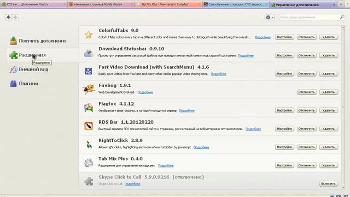Click the Firebug 1.9.1 title

[x=115, y=85]
